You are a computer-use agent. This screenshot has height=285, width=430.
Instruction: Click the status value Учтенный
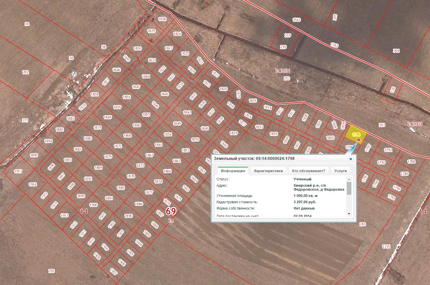coord(302,179)
